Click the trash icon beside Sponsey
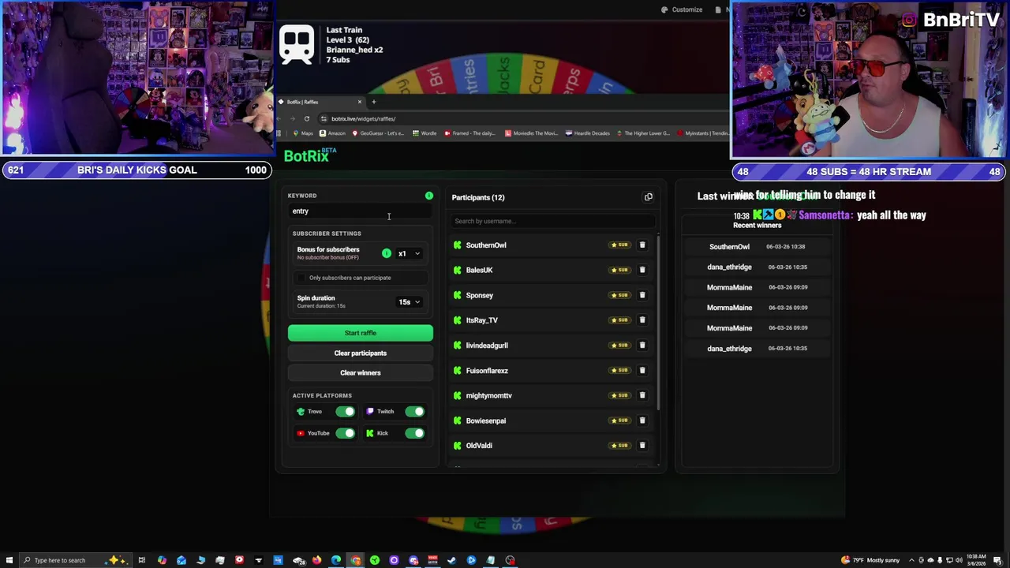 (x=642, y=295)
